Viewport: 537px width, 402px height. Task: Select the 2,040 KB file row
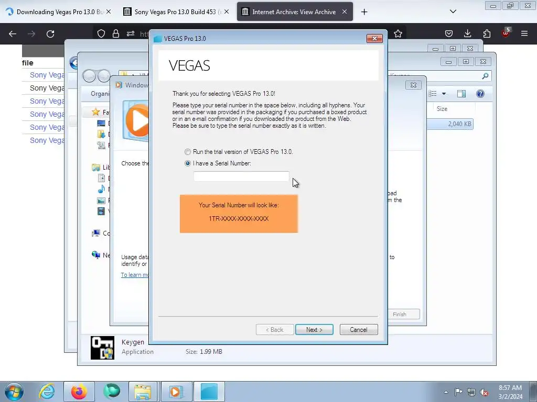pos(450,124)
